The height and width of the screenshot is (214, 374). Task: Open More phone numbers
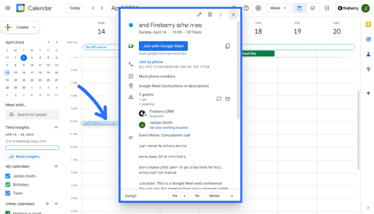(157, 77)
